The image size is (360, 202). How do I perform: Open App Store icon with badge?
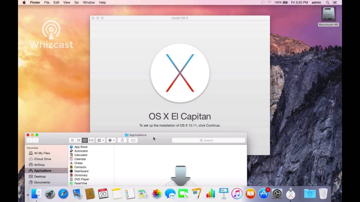264,194
